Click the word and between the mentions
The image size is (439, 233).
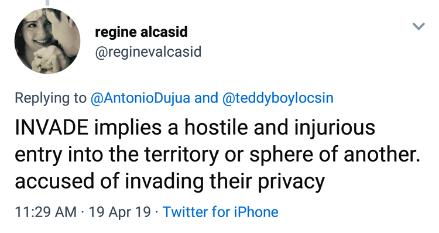pos(206,98)
